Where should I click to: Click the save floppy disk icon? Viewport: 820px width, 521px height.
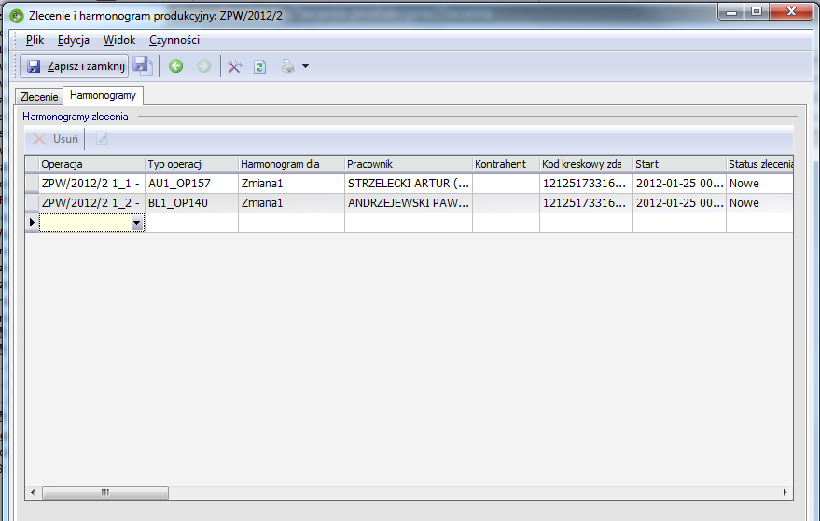(142, 66)
